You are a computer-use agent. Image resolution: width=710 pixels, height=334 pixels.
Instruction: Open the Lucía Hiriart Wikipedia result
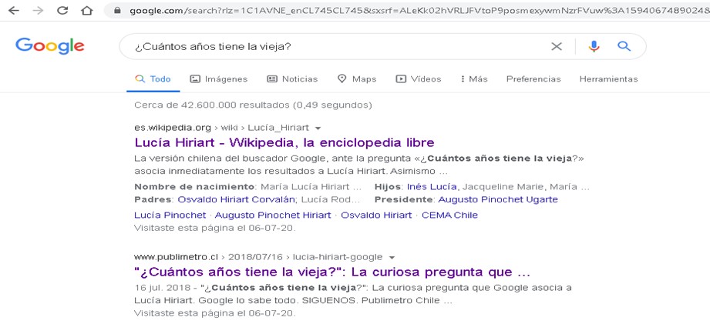(284, 142)
